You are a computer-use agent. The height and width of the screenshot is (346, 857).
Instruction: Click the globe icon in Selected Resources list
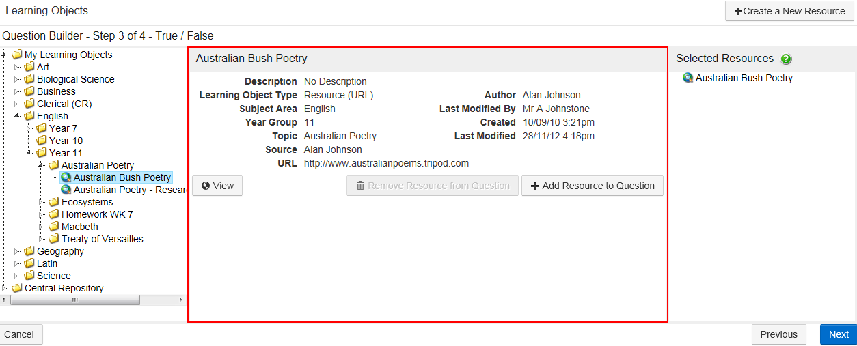pyautogui.click(x=688, y=78)
